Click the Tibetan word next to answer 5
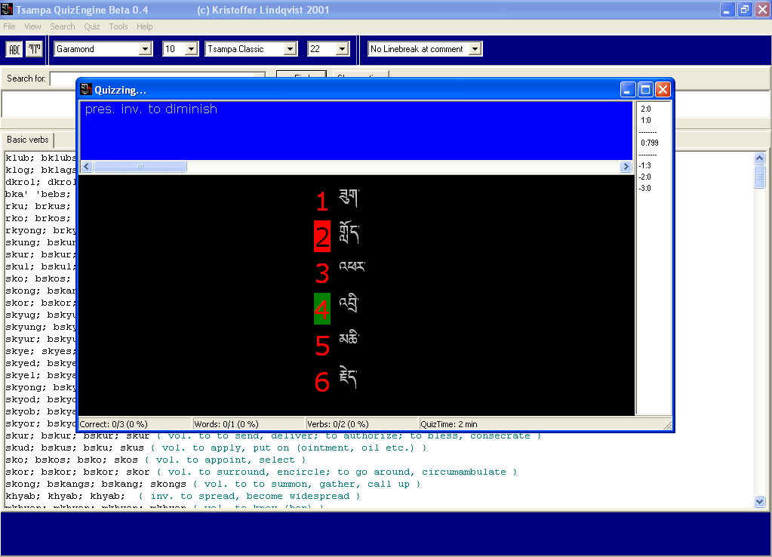This screenshot has height=557, width=772. (349, 338)
